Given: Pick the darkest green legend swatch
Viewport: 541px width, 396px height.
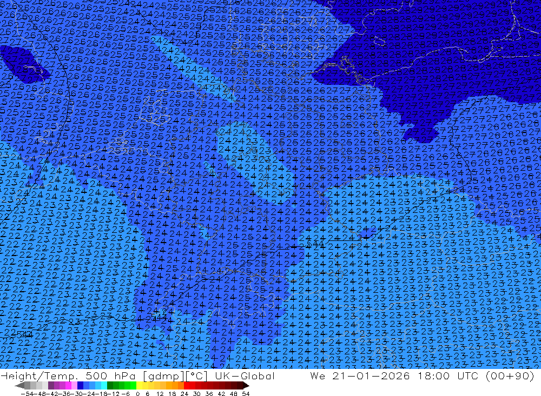Looking at the screenshot, I should pos(110,385).
